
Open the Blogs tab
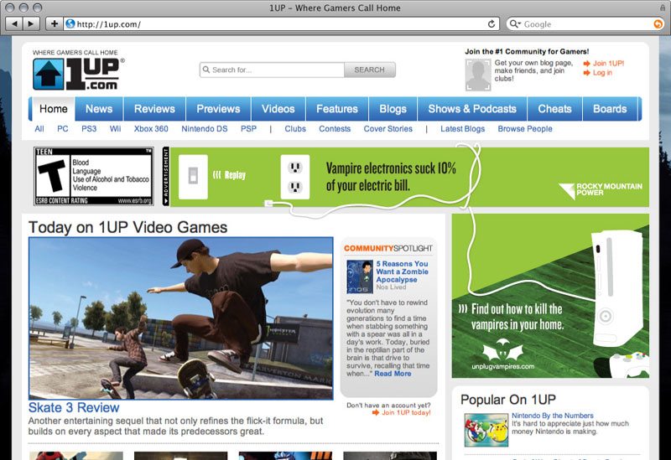pyautogui.click(x=393, y=109)
